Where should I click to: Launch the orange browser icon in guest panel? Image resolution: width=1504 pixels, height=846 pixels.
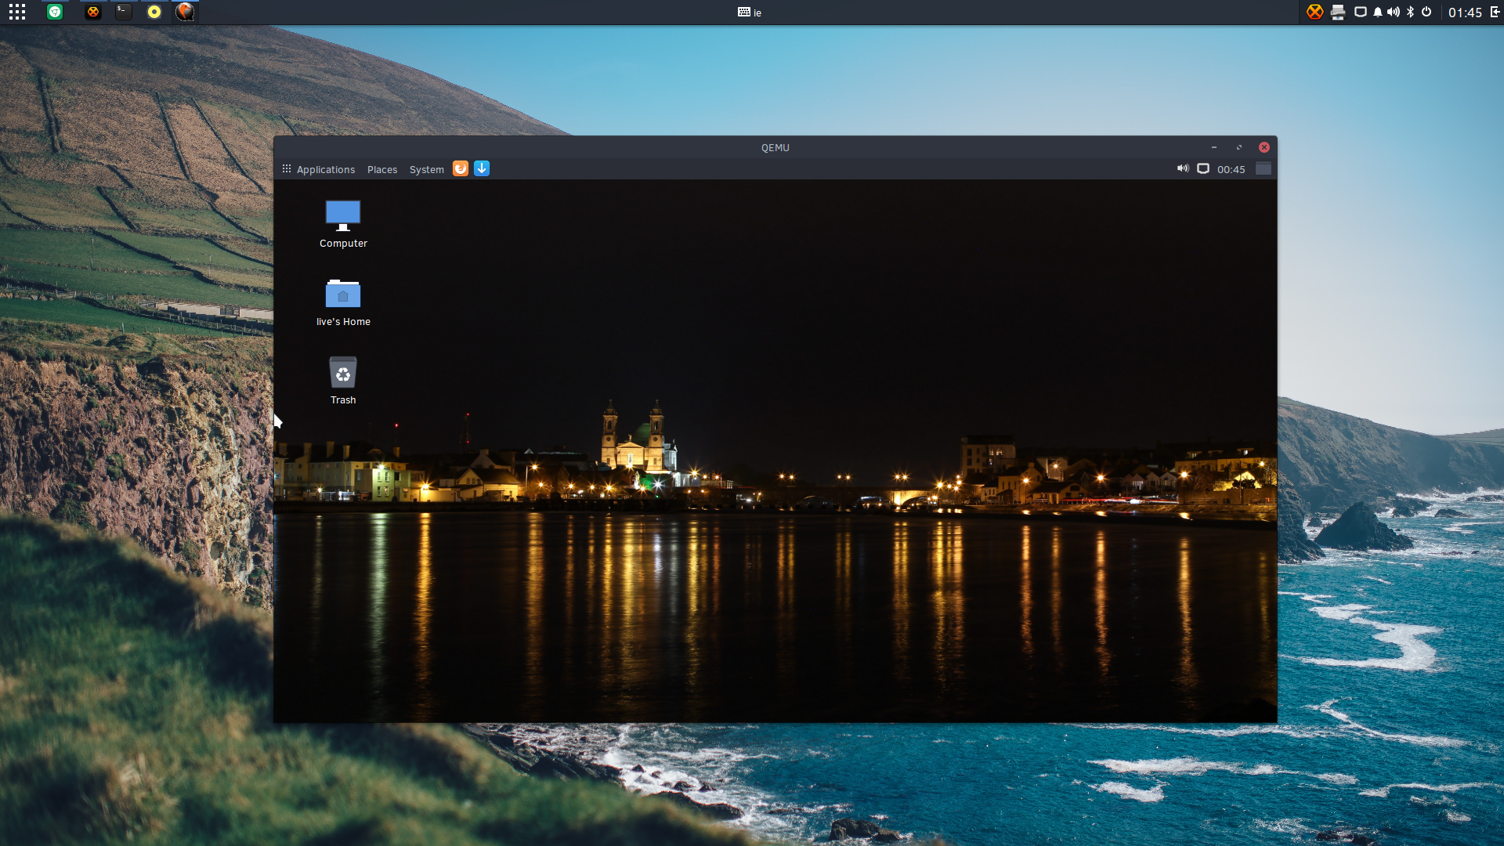[461, 168]
